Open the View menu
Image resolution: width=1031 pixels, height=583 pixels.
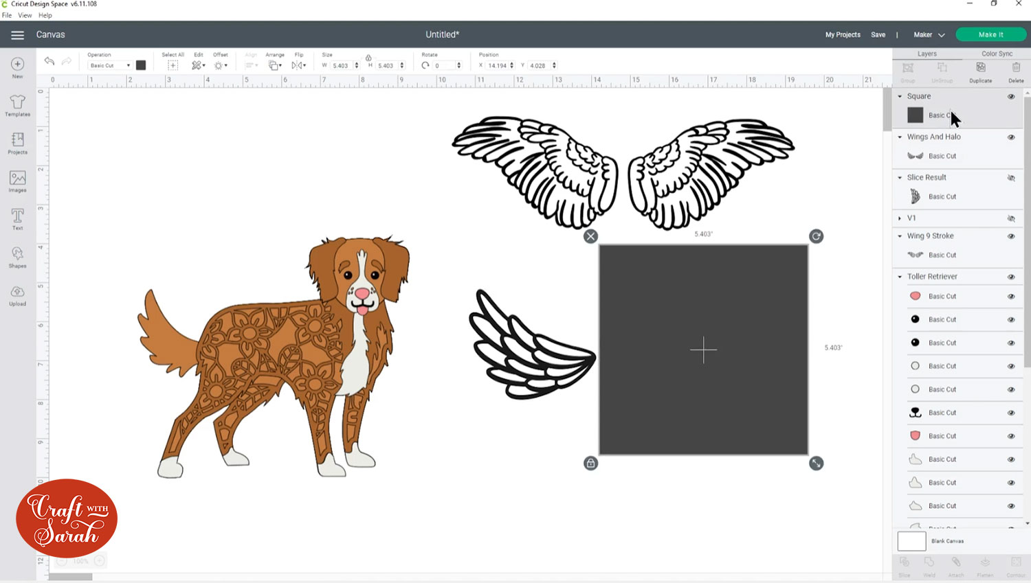pyautogui.click(x=25, y=14)
